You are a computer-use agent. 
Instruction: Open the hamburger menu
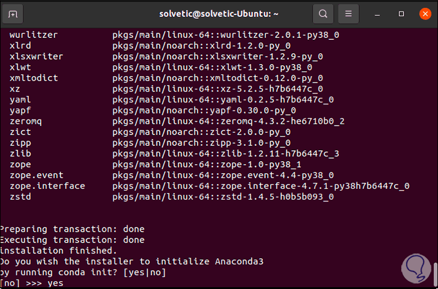click(347, 13)
